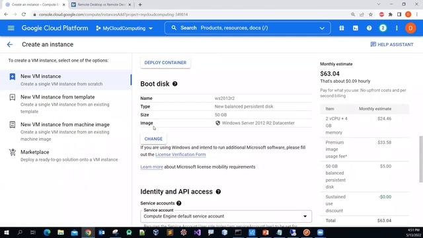423x238 pixels.
Task: Open the MyCloudComputing project selector
Action: tap(124, 28)
